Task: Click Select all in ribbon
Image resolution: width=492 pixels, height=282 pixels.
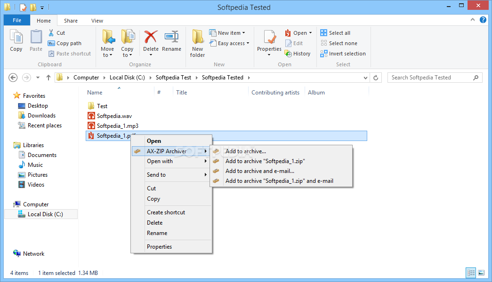Action: click(335, 33)
